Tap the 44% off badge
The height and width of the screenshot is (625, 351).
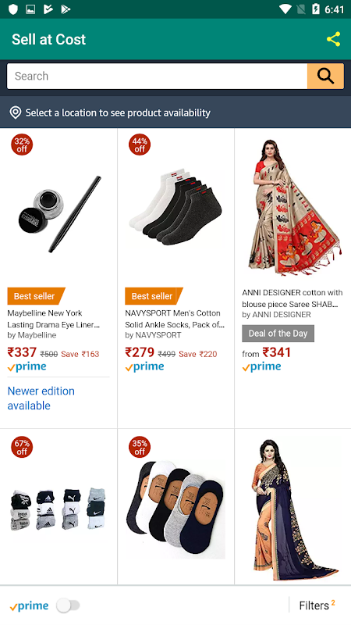[x=140, y=145]
